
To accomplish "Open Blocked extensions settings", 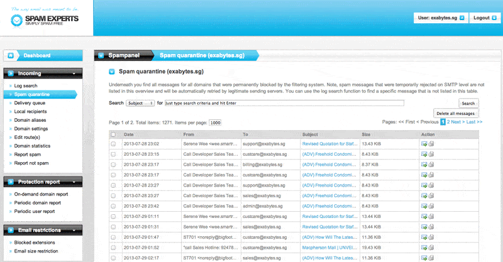I will (35, 243).
